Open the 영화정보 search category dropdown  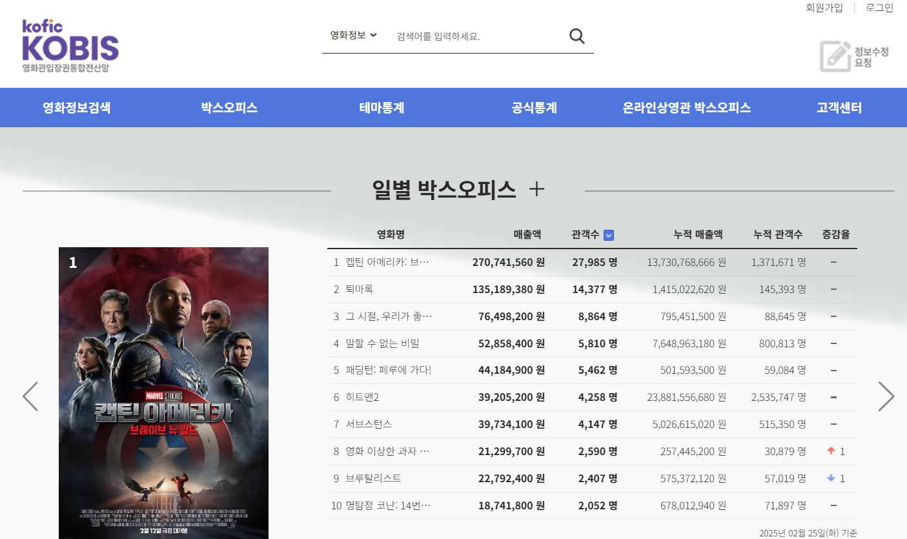click(x=354, y=35)
